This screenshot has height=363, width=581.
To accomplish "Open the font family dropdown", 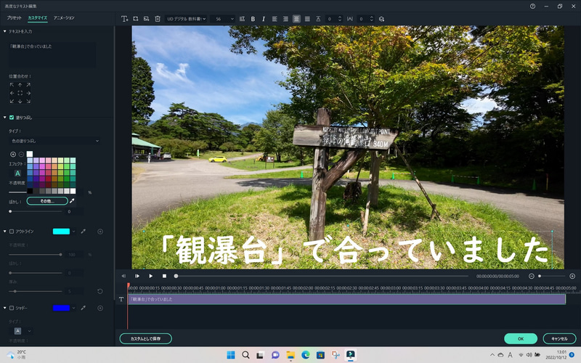I will (x=186, y=19).
